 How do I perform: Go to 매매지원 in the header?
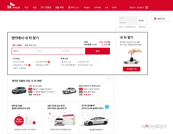(133, 8)
